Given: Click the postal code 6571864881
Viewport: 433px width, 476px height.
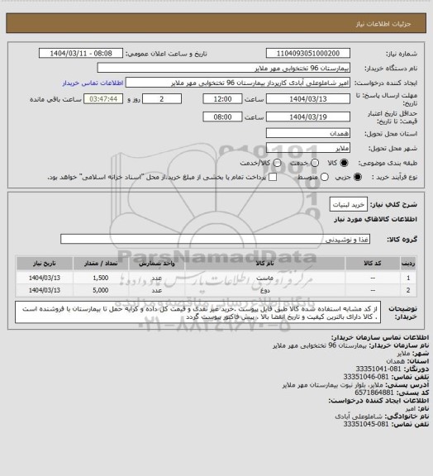Looking at the screenshot, I should point(374,393).
